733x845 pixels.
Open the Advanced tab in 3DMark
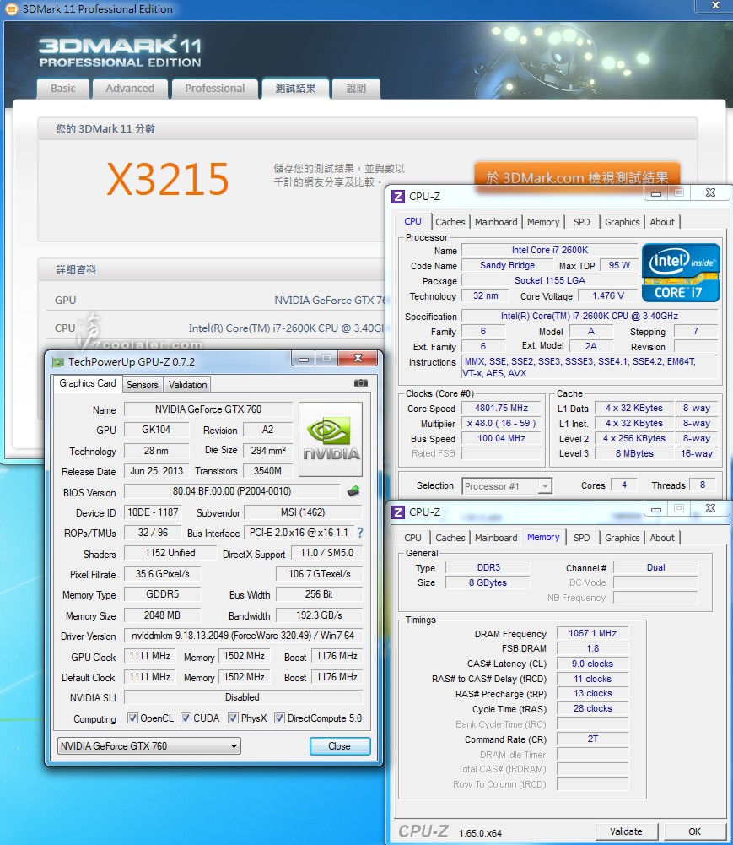coord(130,89)
